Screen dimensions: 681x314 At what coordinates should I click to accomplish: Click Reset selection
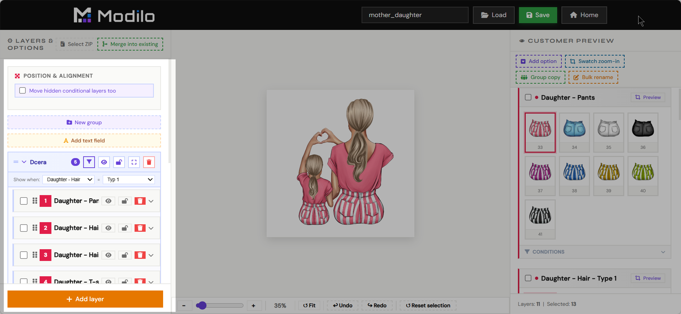[x=428, y=305]
